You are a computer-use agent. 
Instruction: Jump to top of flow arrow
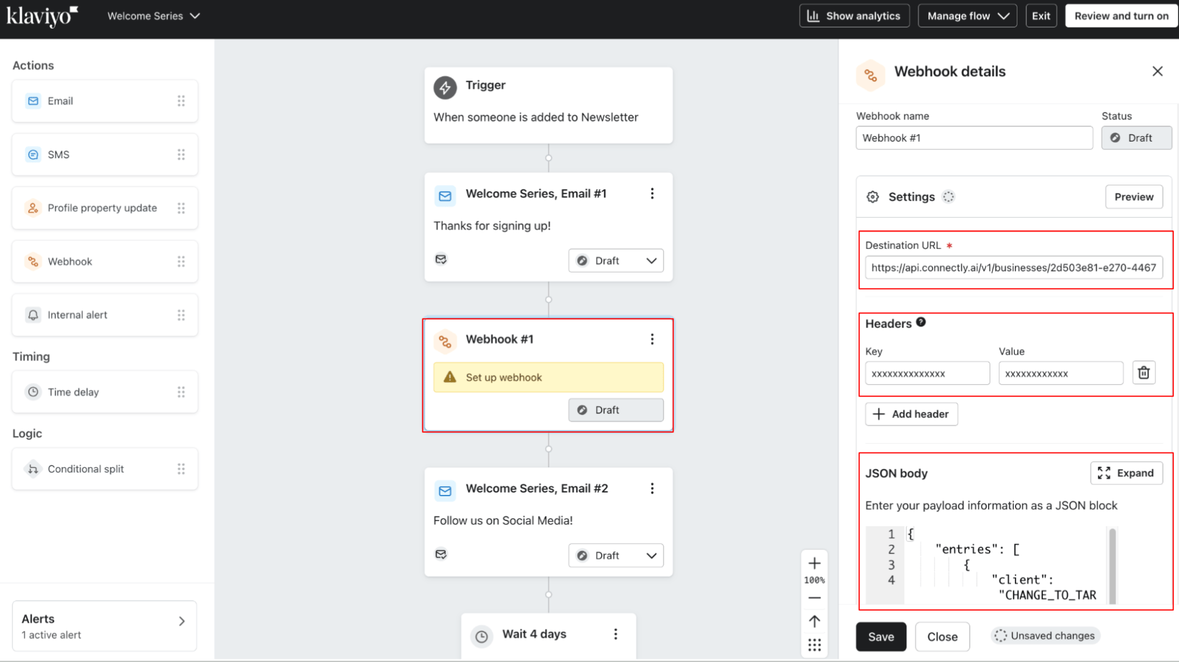point(815,621)
